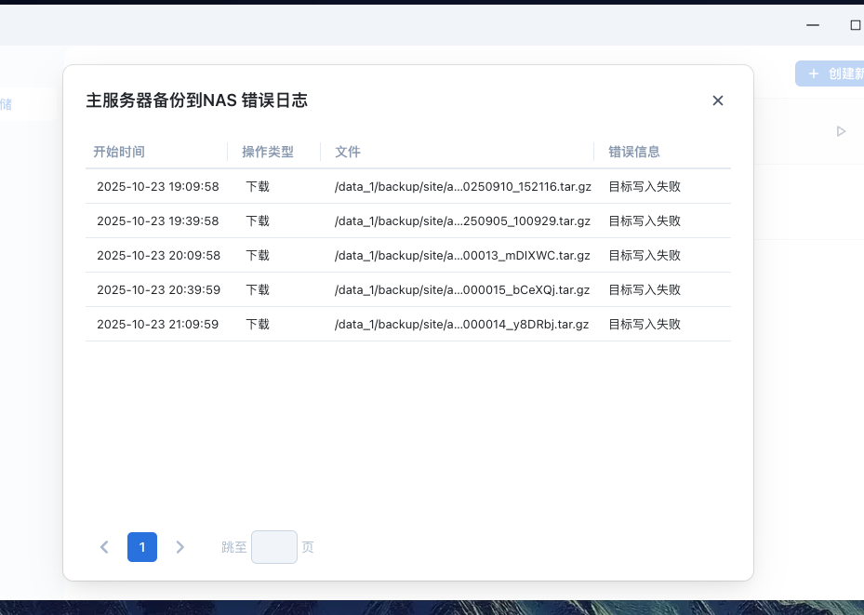
Task: Click the 文件 column header
Action: (347, 152)
